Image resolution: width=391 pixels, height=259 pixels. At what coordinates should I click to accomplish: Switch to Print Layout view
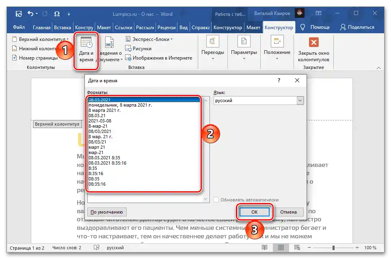[x=281, y=247]
